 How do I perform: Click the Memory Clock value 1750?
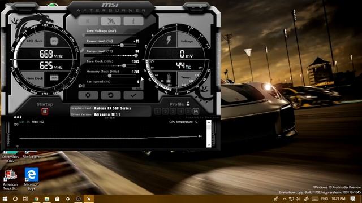tap(136, 72)
